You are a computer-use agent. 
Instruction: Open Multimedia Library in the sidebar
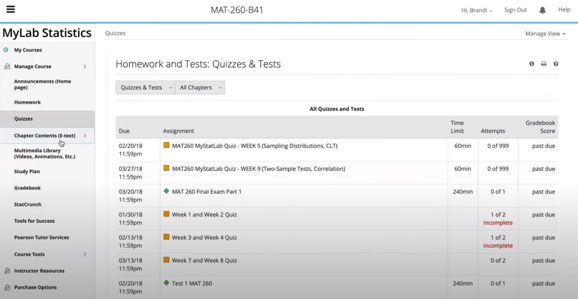click(45, 153)
